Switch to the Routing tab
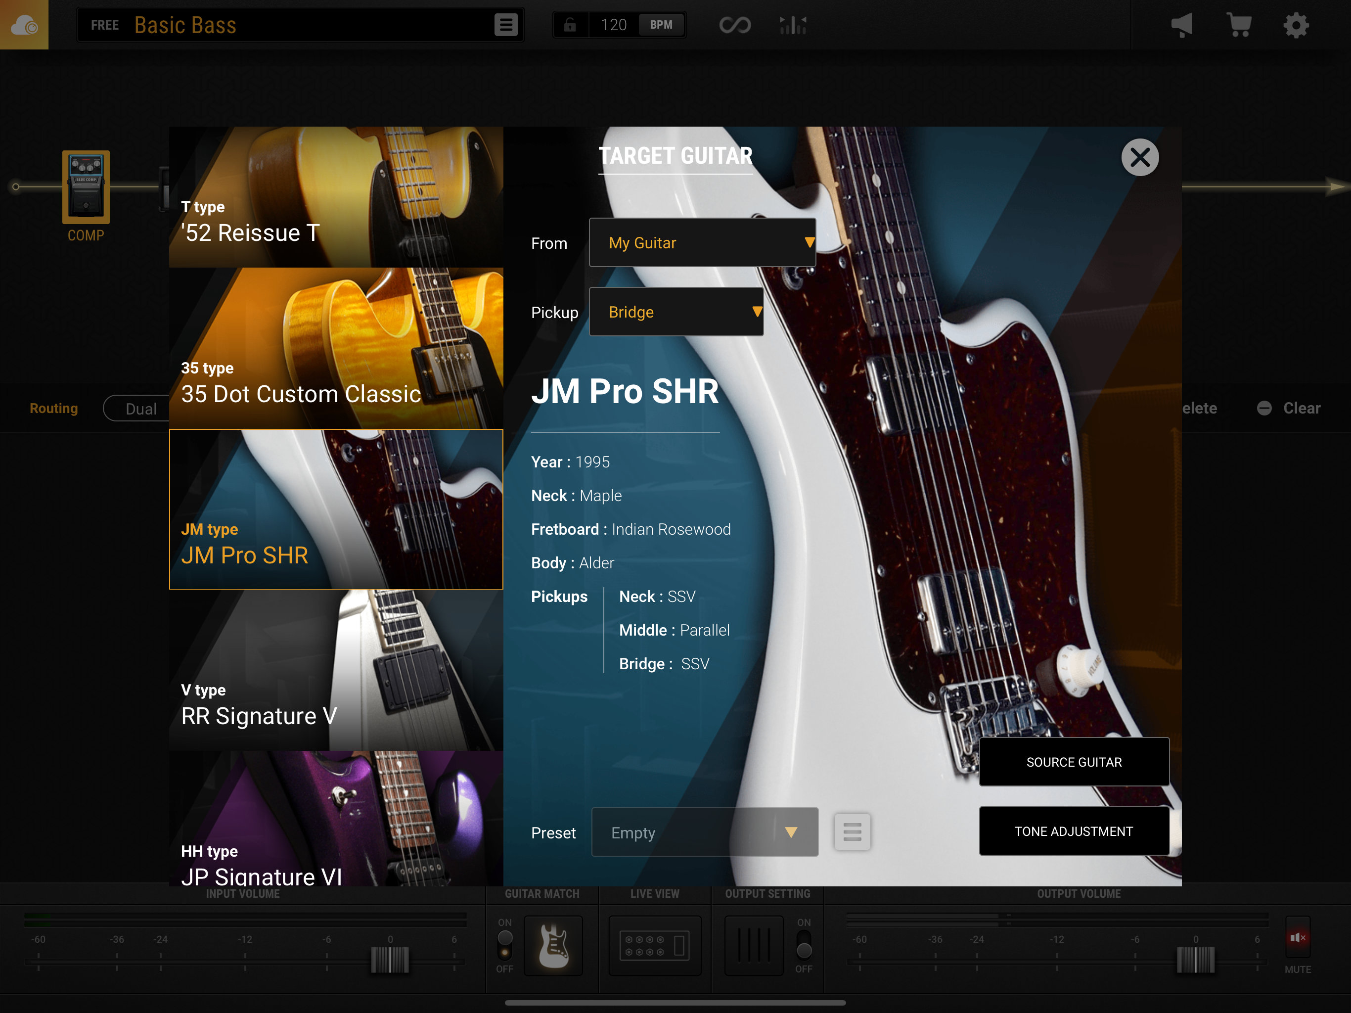 [x=53, y=408]
